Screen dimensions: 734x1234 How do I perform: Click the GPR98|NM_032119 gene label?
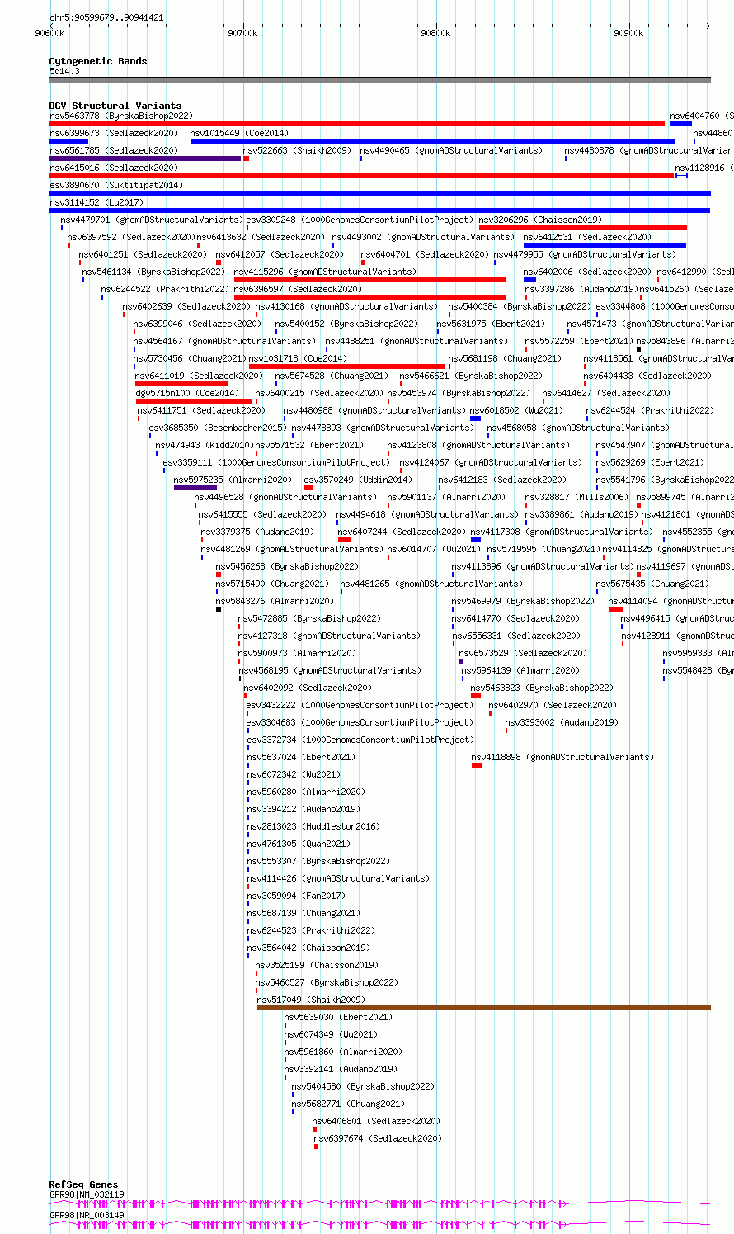tap(87, 1194)
